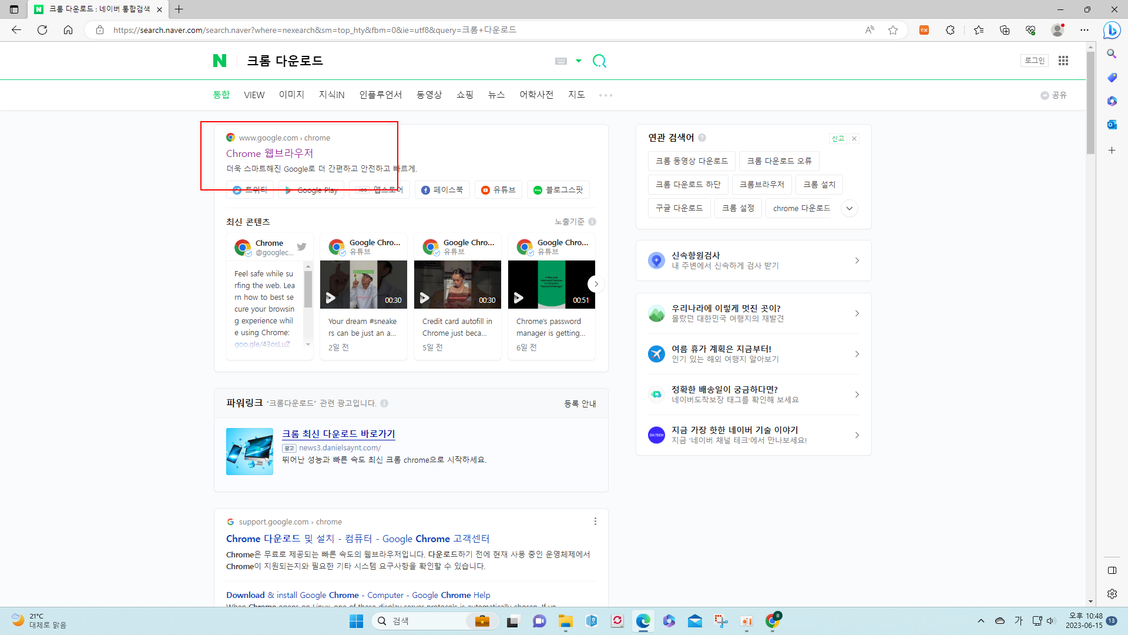Screen dimensions: 1128x635
Task: Click the green Naver search magnifier icon
Action: click(x=599, y=61)
